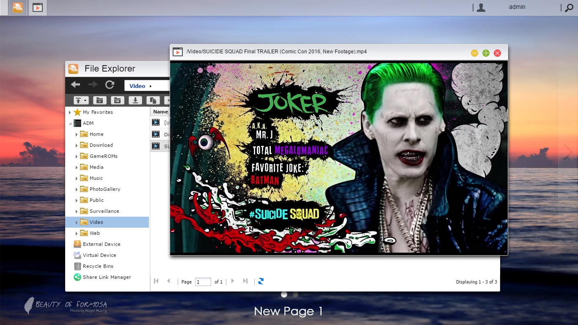Expand the Public folder node
Viewport: 578px width, 325px height.
pyautogui.click(x=77, y=200)
